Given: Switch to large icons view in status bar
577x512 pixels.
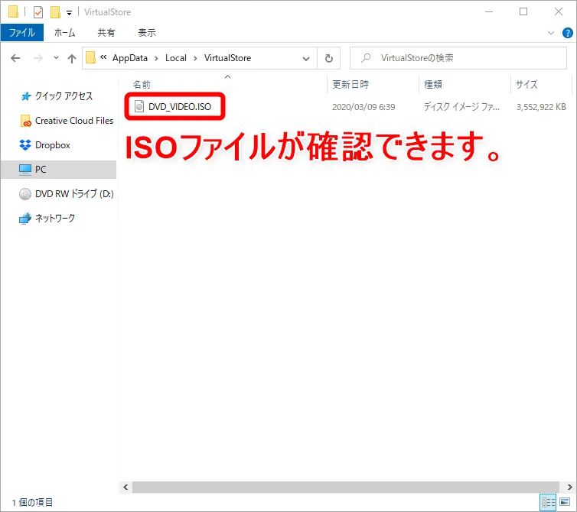Looking at the screenshot, I should click(x=565, y=502).
